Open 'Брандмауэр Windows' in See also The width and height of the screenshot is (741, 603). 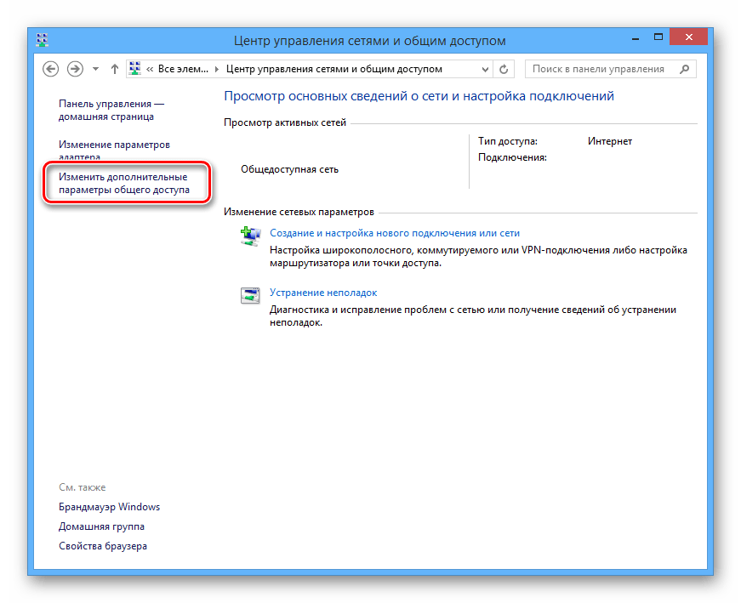pos(109,507)
